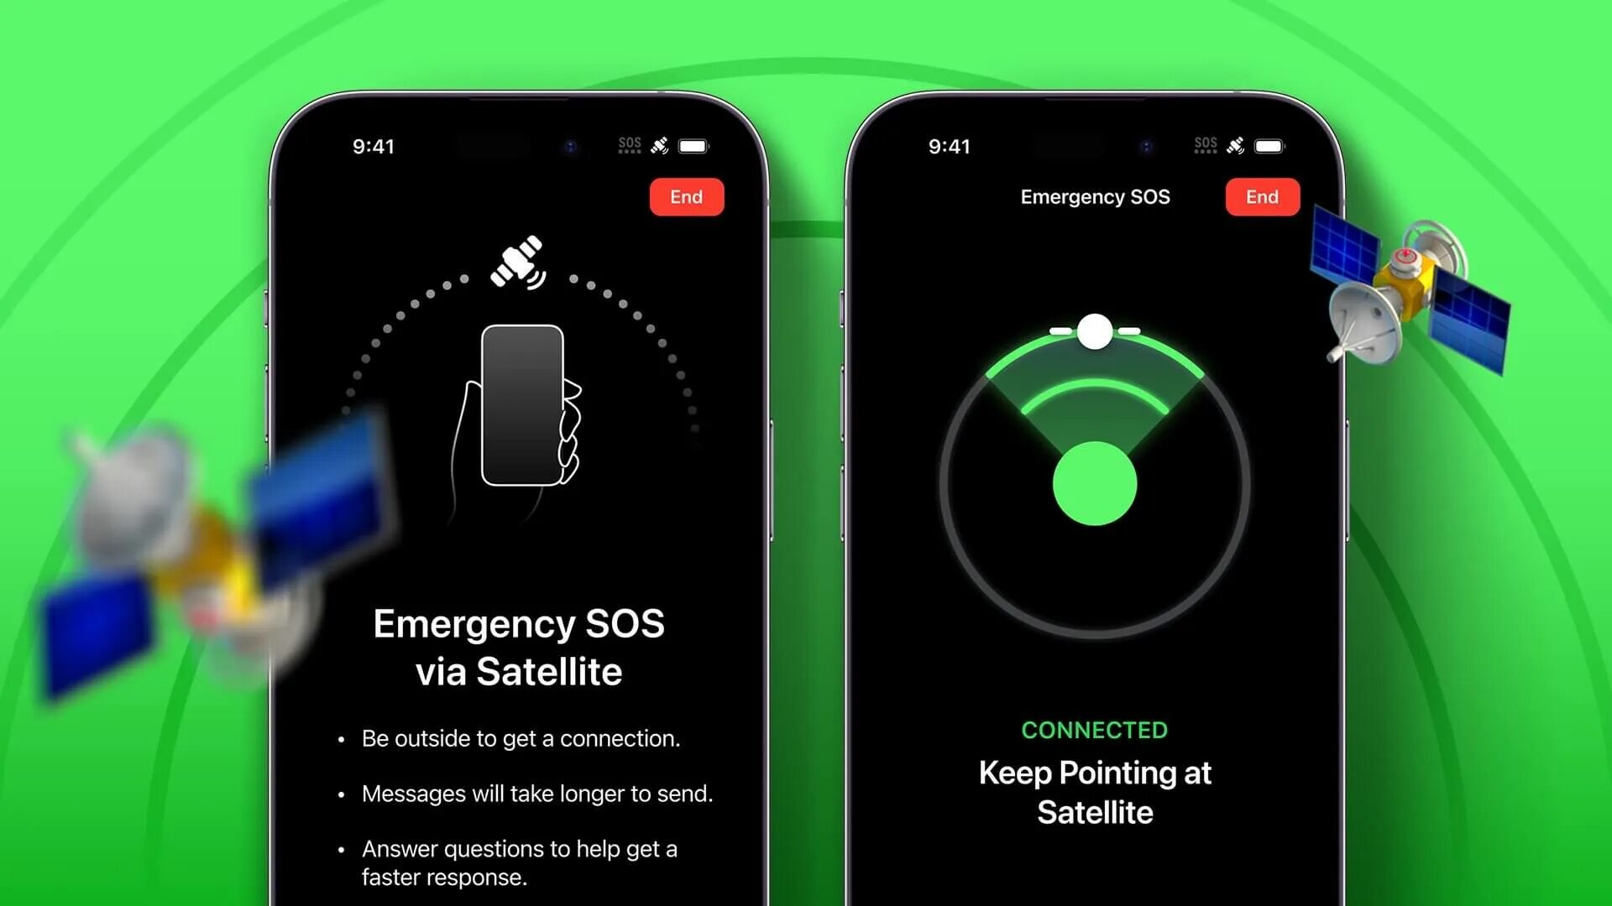Image resolution: width=1612 pixels, height=906 pixels.
Task: Click the satellite signal icon top right
Action: coord(1237,145)
